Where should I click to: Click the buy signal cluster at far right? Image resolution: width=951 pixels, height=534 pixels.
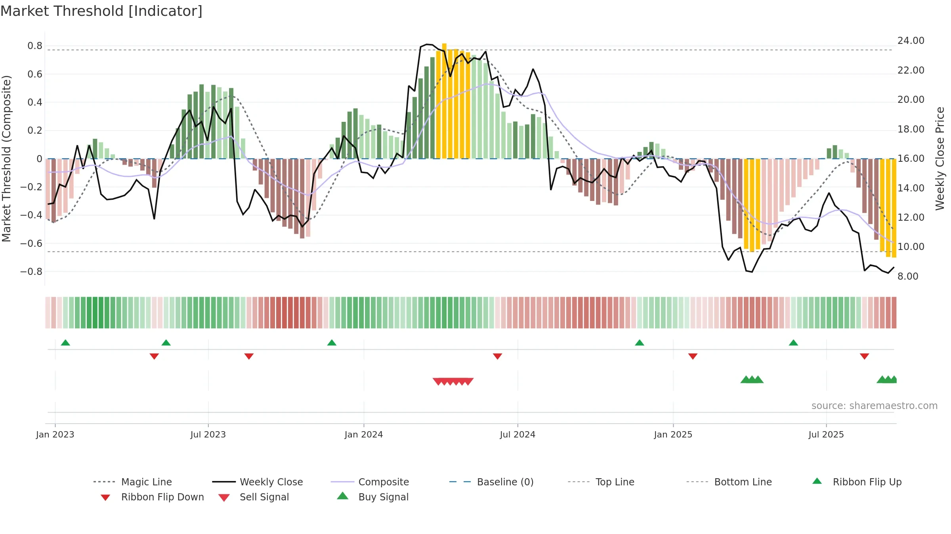click(887, 379)
